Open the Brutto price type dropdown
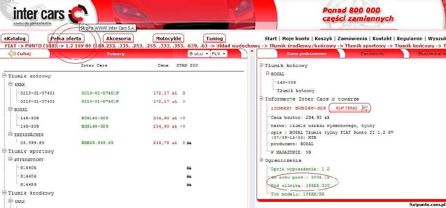Image resolution: width=446 pixels, height=208 pixels. pos(199,54)
